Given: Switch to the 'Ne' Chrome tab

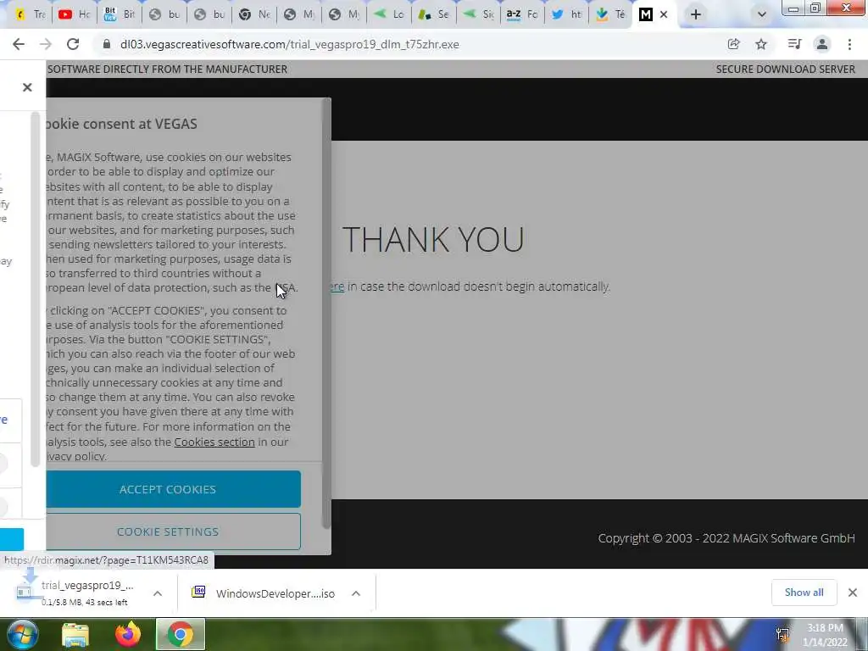Looking at the screenshot, I should (253, 15).
